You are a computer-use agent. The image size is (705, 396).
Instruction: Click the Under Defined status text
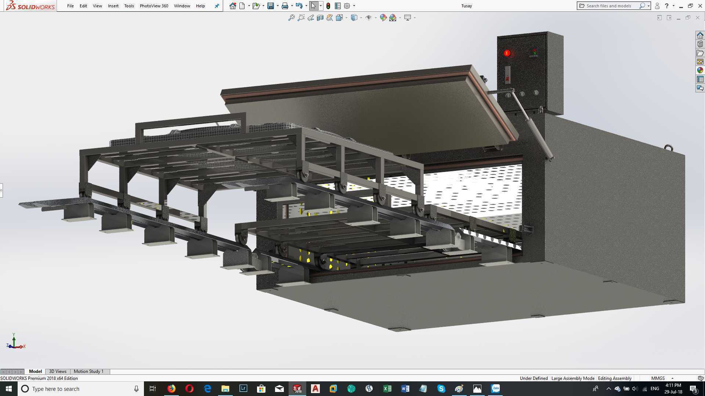pos(534,378)
